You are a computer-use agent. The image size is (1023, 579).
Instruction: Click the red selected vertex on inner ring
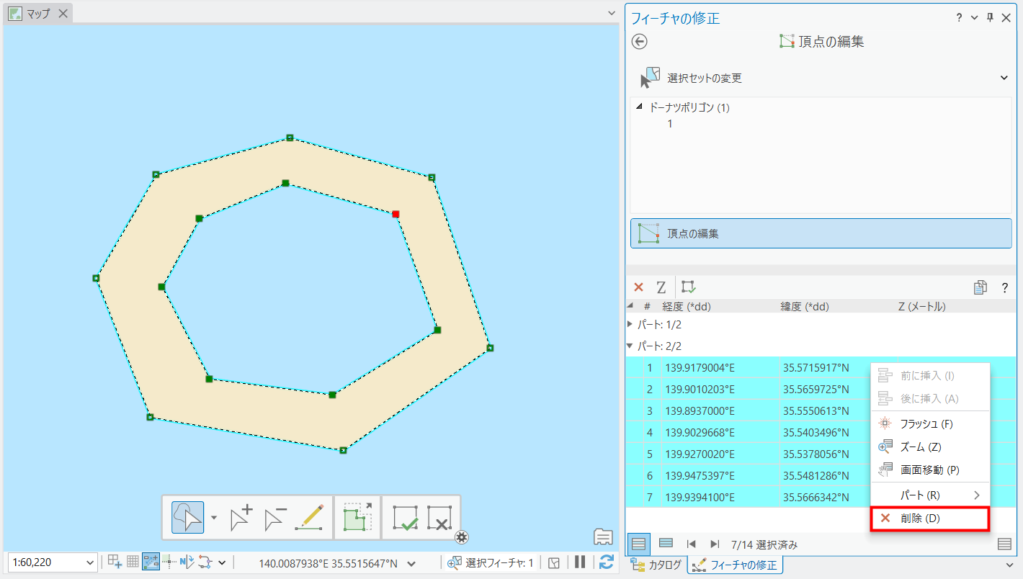396,214
